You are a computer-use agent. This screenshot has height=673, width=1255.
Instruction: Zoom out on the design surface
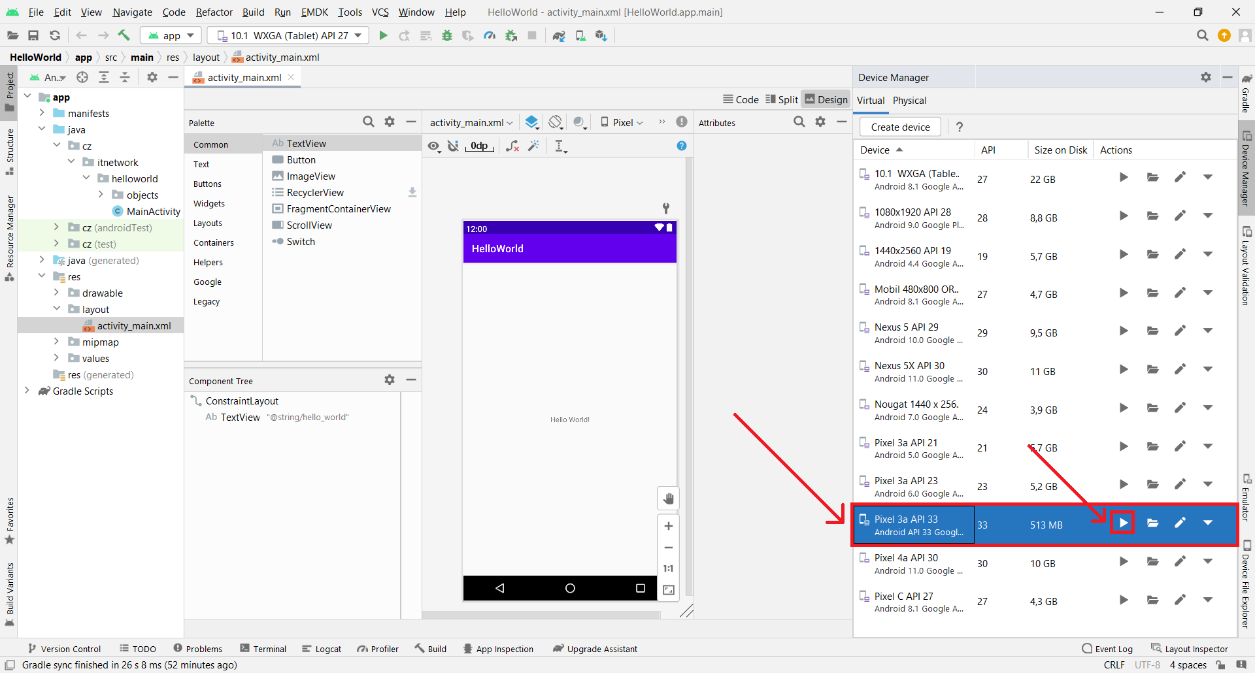[669, 548]
